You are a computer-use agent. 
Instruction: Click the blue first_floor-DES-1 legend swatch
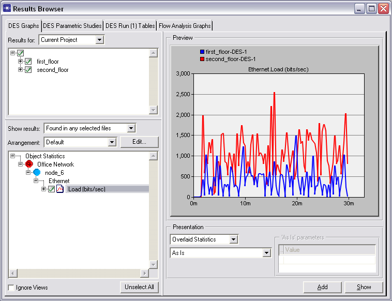(x=202, y=52)
